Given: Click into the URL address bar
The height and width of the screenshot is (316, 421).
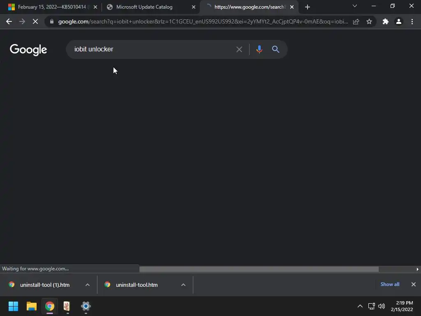Looking at the screenshot, I should coord(203,21).
